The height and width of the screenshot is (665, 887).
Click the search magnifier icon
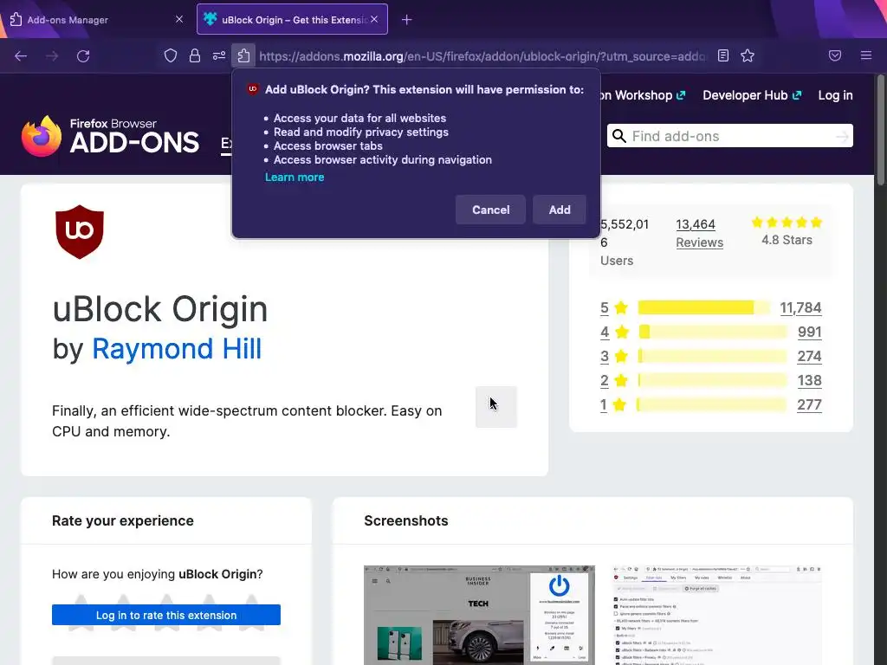coord(619,136)
